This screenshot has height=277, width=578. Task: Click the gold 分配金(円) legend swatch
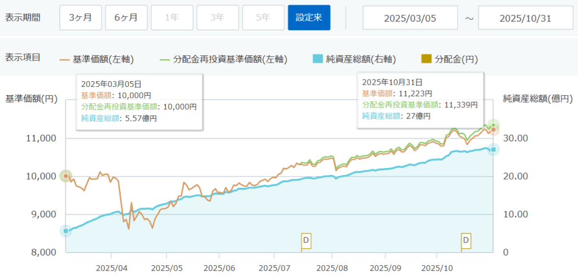click(x=426, y=59)
